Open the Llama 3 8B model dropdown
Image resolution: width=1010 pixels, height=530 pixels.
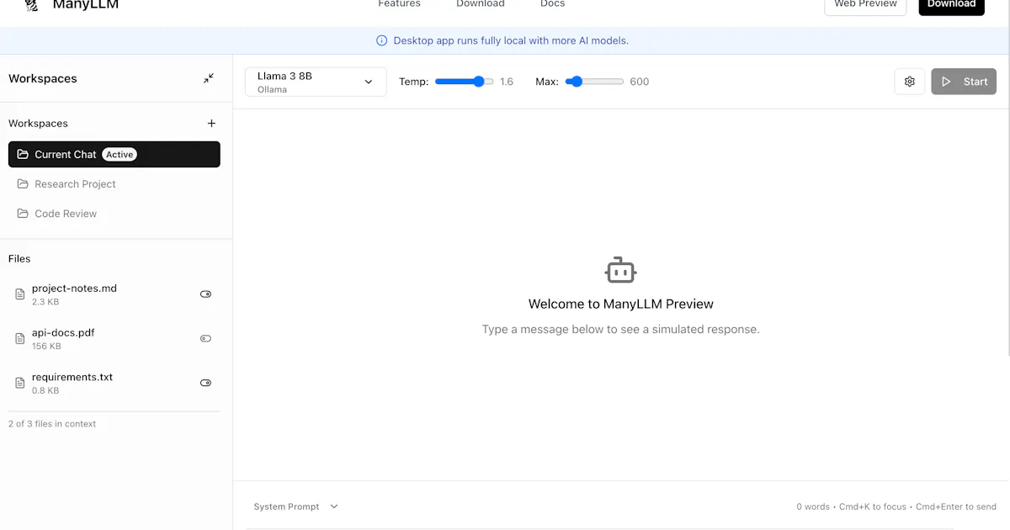[x=316, y=82]
